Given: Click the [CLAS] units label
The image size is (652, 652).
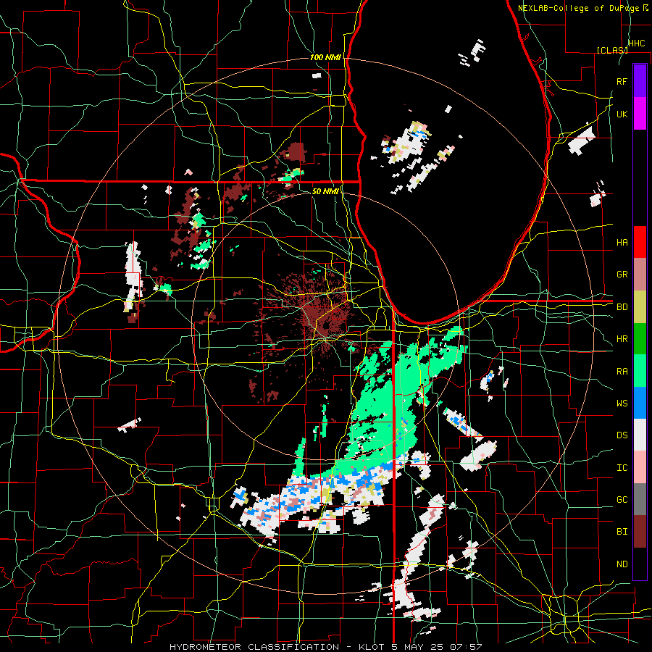Looking at the screenshot, I should coord(612,50).
